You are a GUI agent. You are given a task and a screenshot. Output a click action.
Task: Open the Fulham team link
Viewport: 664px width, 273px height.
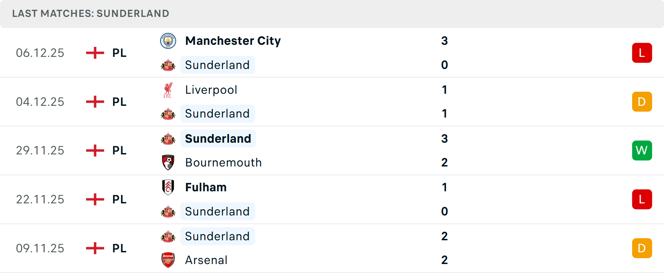(x=206, y=187)
